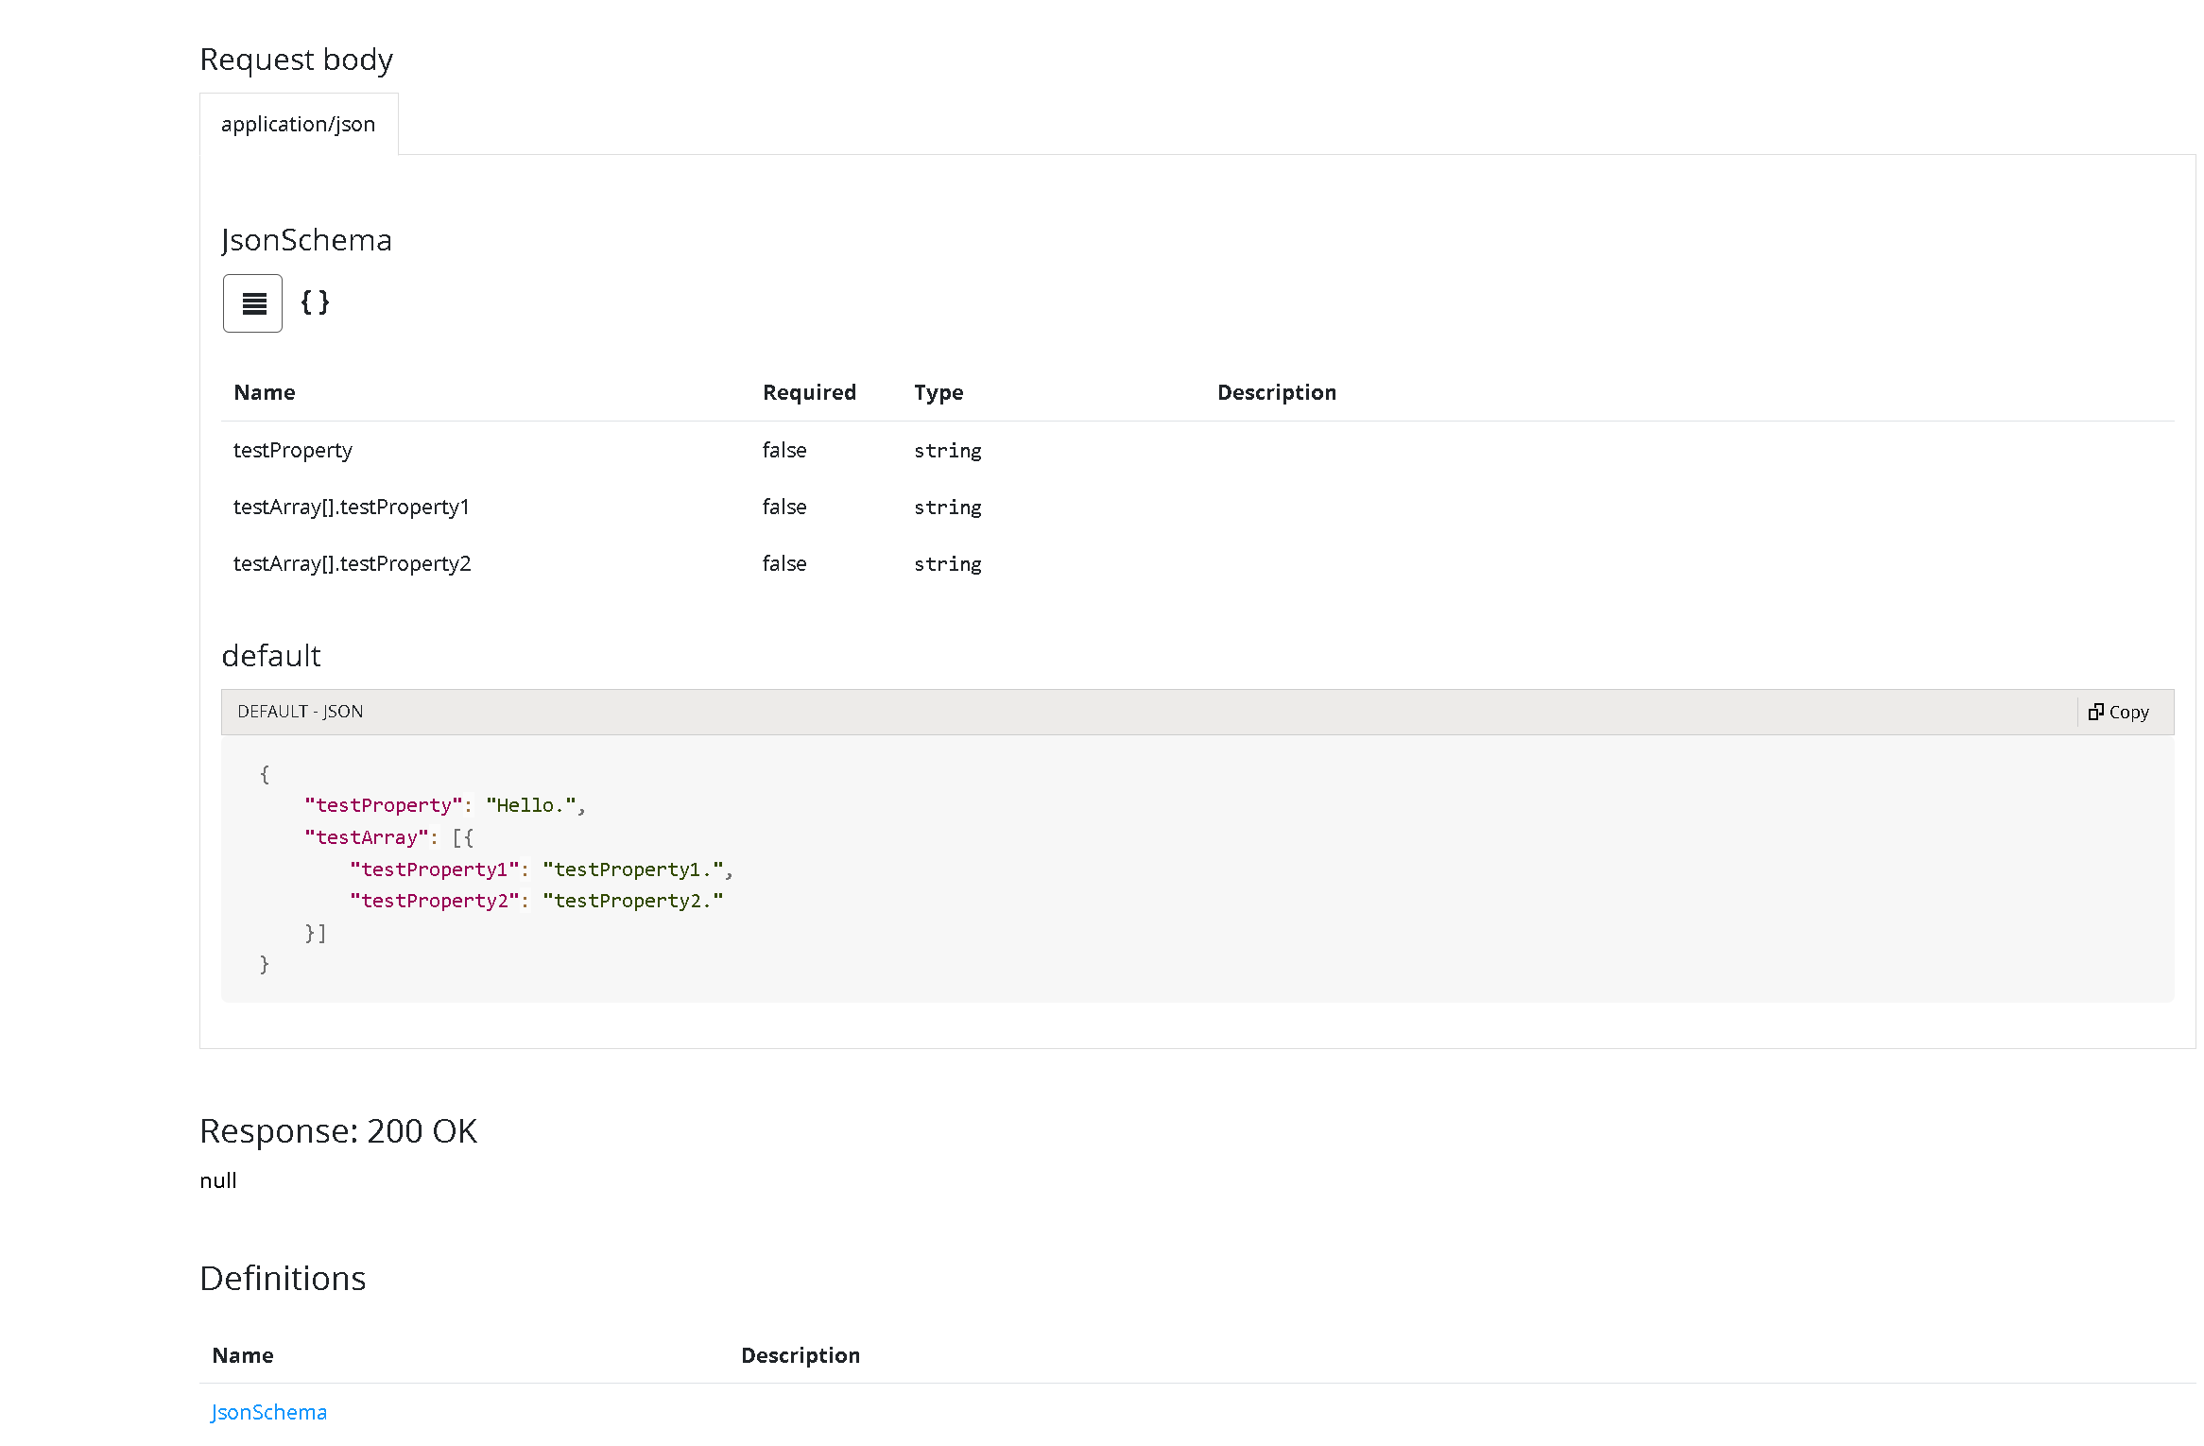
Task: Switch to the raw schema curly braces view
Action: (x=315, y=302)
